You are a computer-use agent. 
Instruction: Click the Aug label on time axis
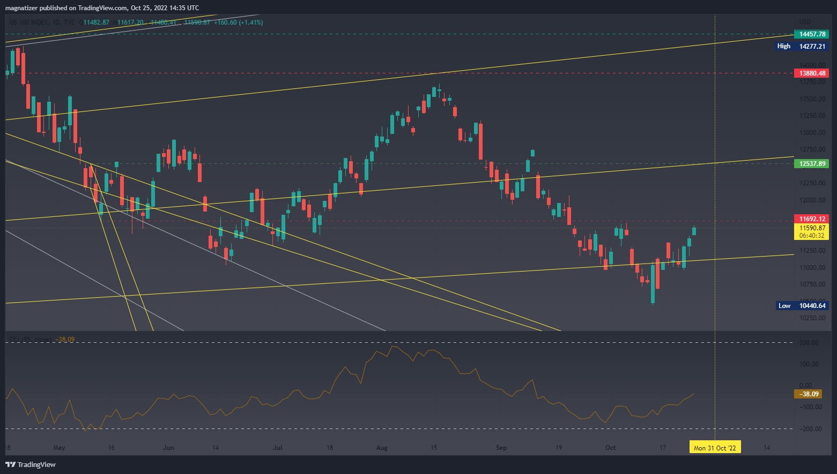[x=381, y=448]
